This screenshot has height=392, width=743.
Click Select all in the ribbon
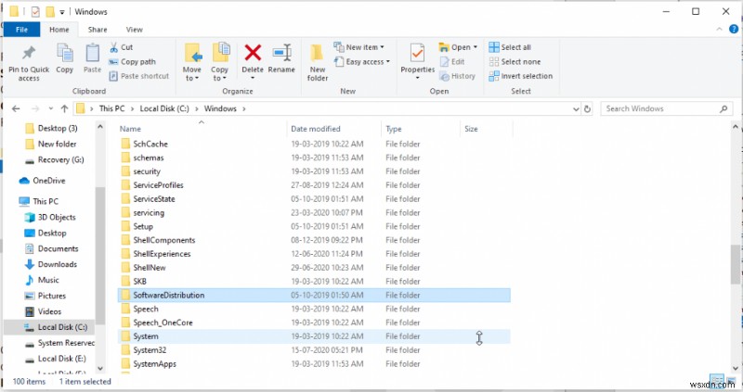point(510,47)
